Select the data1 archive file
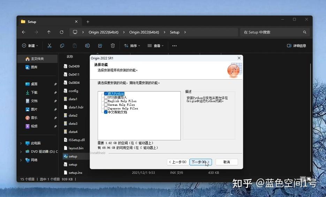 [x=70, y=99]
